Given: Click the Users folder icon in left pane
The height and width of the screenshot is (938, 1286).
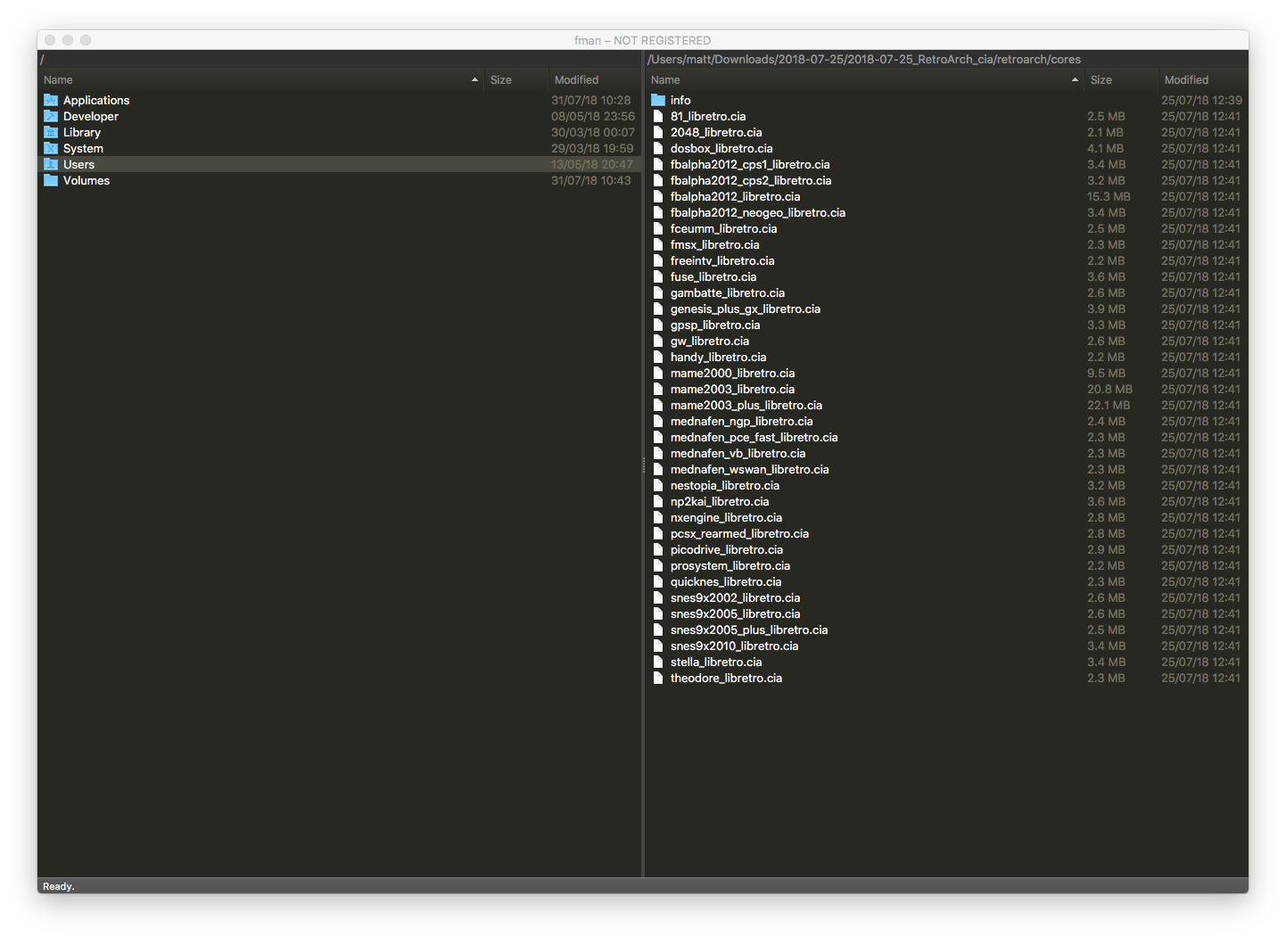Looking at the screenshot, I should [50, 164].
